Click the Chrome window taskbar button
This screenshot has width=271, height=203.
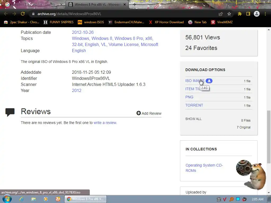85,199
